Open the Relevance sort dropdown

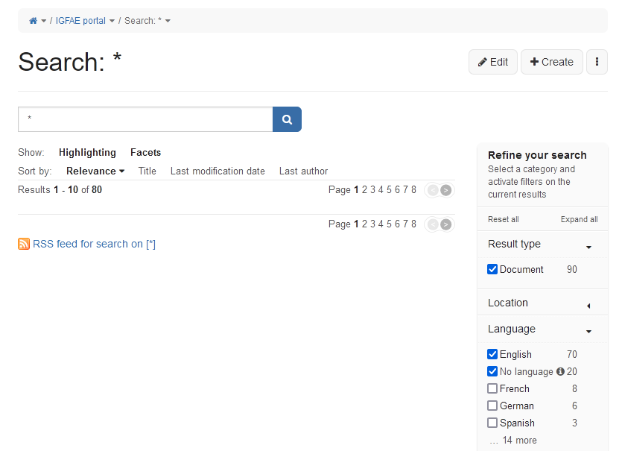[x=95, y=171]
